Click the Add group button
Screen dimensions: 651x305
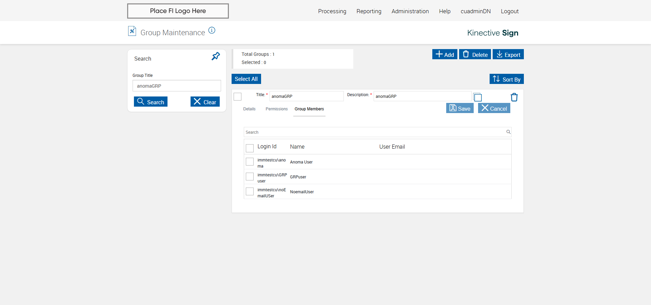445,55
